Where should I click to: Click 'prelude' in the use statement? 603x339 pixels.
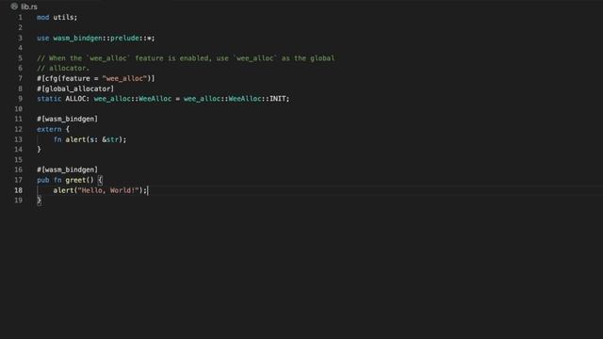point(124,38)
